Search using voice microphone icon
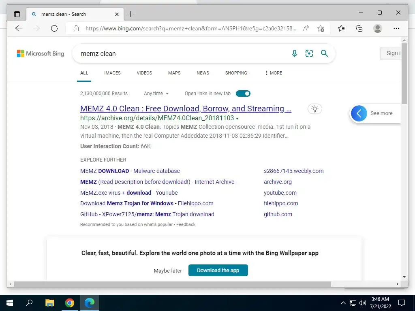 [x=295, y=53]
